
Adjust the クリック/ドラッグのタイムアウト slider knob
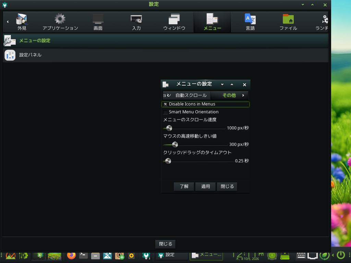[x=168, y=161]
